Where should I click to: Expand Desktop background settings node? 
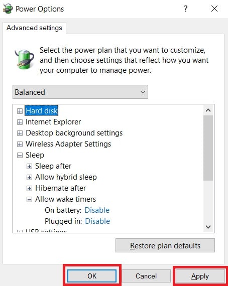[x=20, y=133]
